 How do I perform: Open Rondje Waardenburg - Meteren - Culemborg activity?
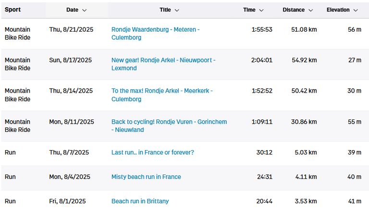click(x=156, y=34)
